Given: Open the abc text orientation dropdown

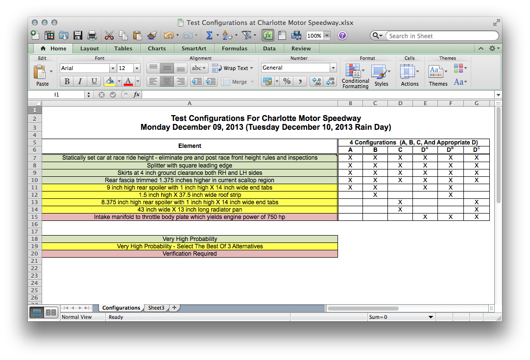Looking at the screenshot, I should pos(199,68).
